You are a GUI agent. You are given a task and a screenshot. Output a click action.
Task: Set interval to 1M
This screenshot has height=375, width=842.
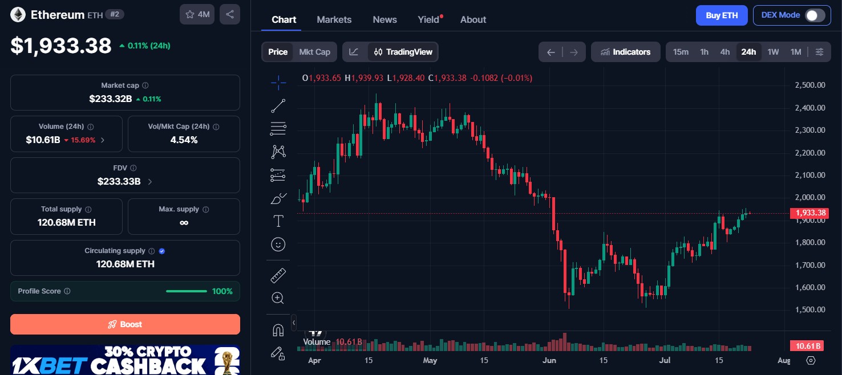796,52
